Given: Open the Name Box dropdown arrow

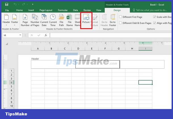Looking at the screenshot, I should click(20, 35).
